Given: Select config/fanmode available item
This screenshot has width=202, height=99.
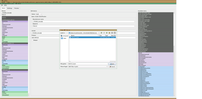Looking at the screenshot, I should point(156,90).
